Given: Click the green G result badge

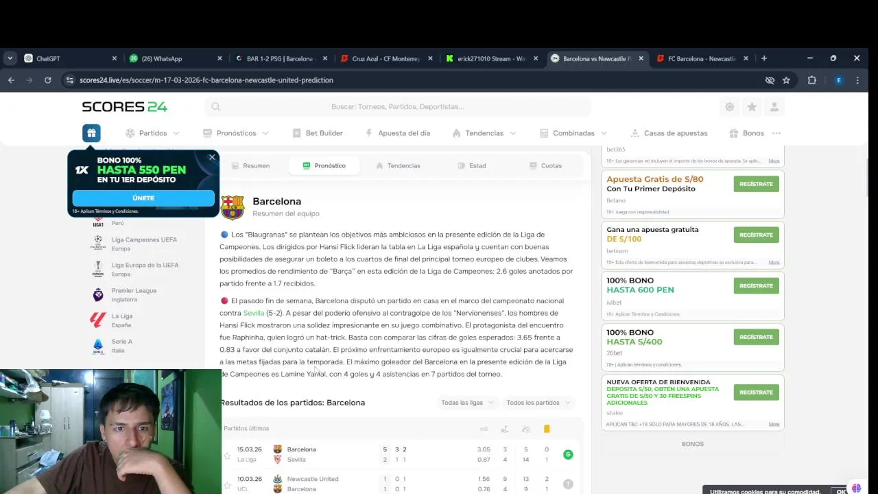Looking at the screenshot, I should (568, 454).
